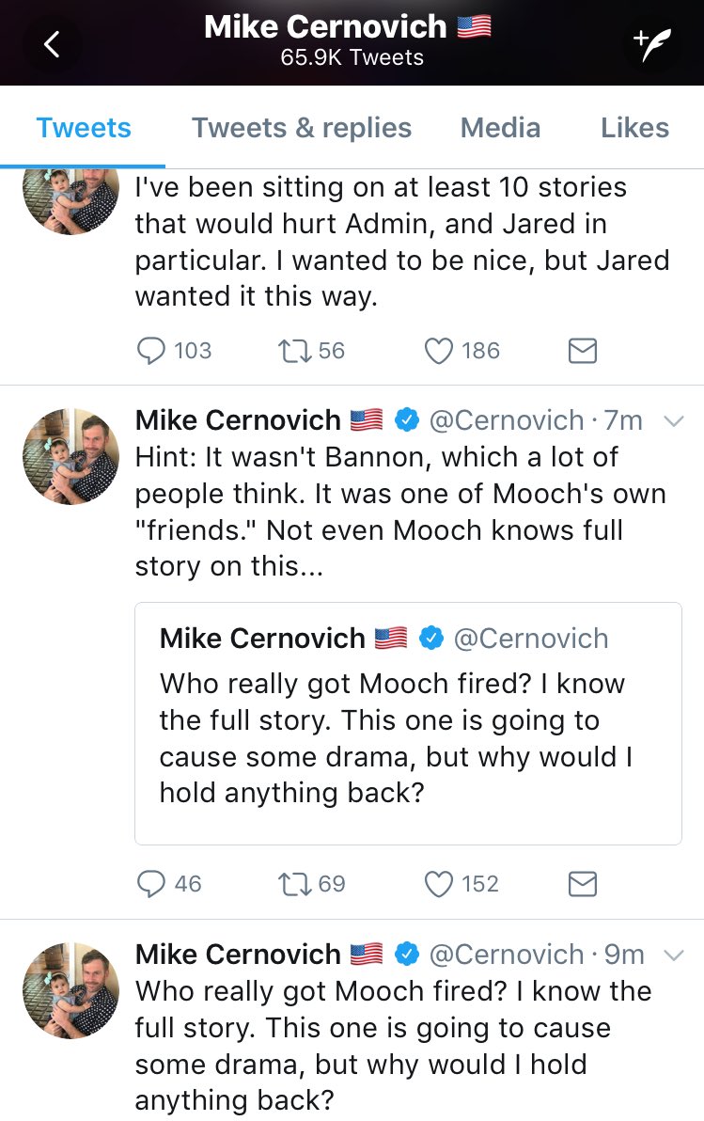Like the tweet with 152 likes
The image size is (704, 1121).
coord(438,884)
